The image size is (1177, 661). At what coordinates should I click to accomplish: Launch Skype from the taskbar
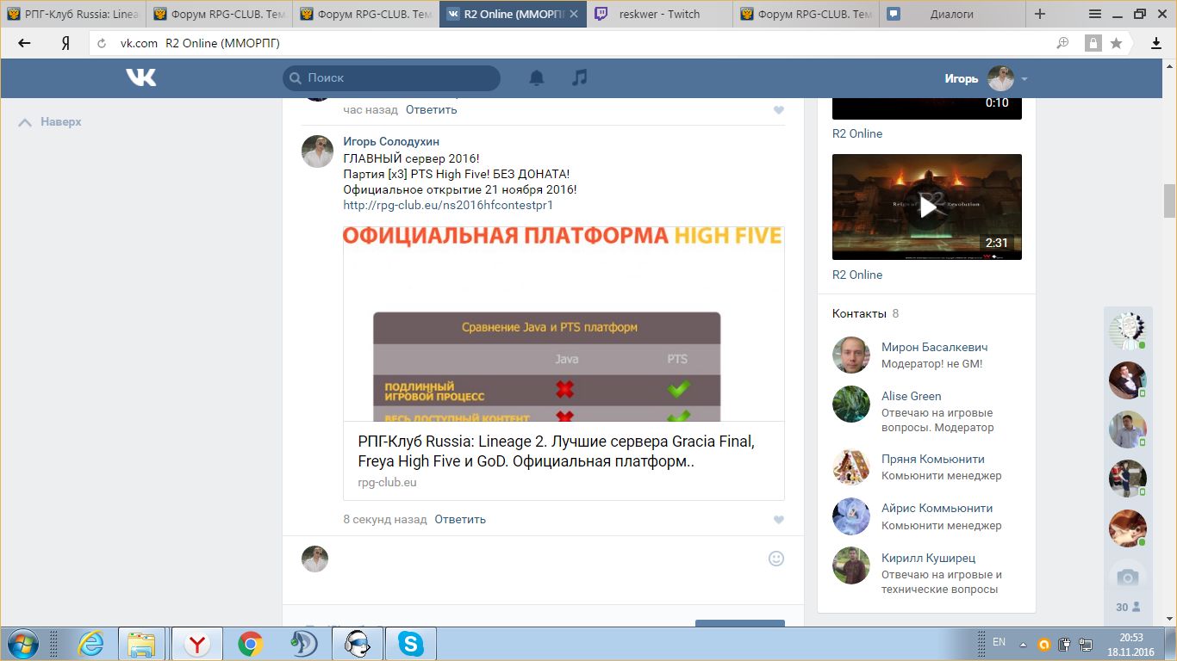(410, 643)
